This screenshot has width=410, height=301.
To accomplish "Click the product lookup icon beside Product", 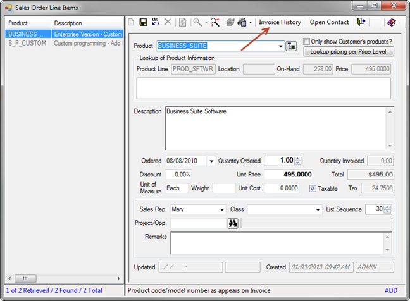I will coord(291,46).
